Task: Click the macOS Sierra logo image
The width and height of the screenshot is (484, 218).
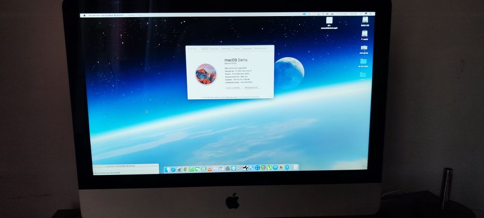Action: (206, 74)
